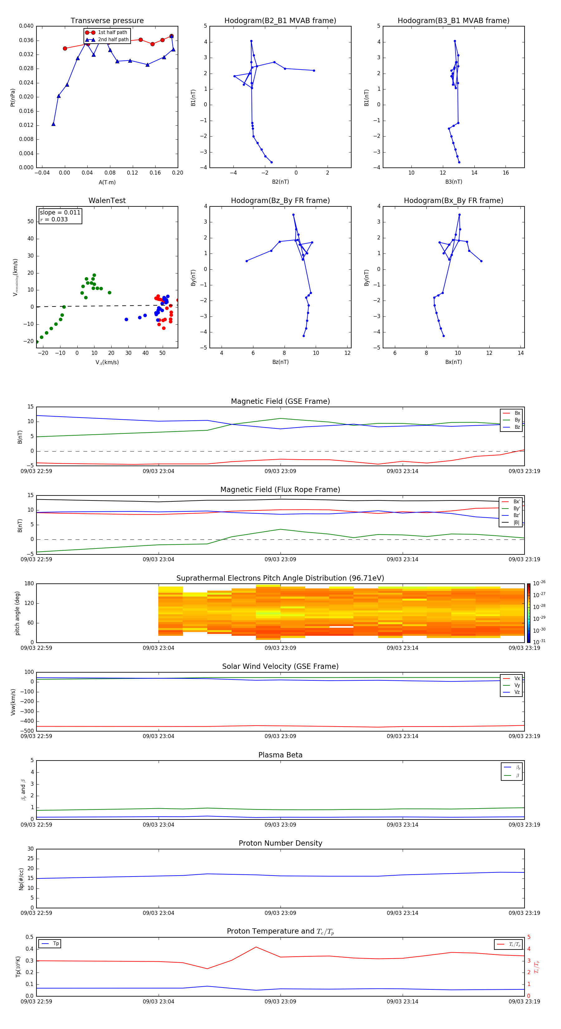Click the Te/Tp curve peak near 23:08
This screenshot has height=1029, width=561.
(256, 947)
